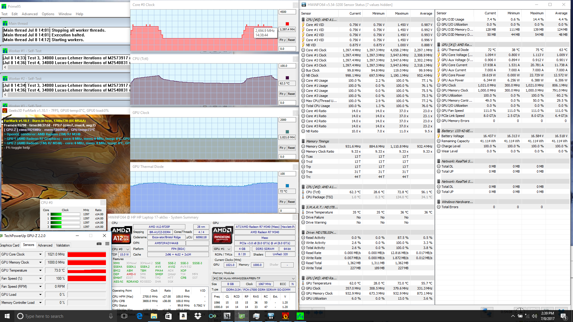This screenshot has width=573, height=322.
Task: Click the chip icon on the Memory Timings header
Action: pyautogui.click(x=303, y=141)
